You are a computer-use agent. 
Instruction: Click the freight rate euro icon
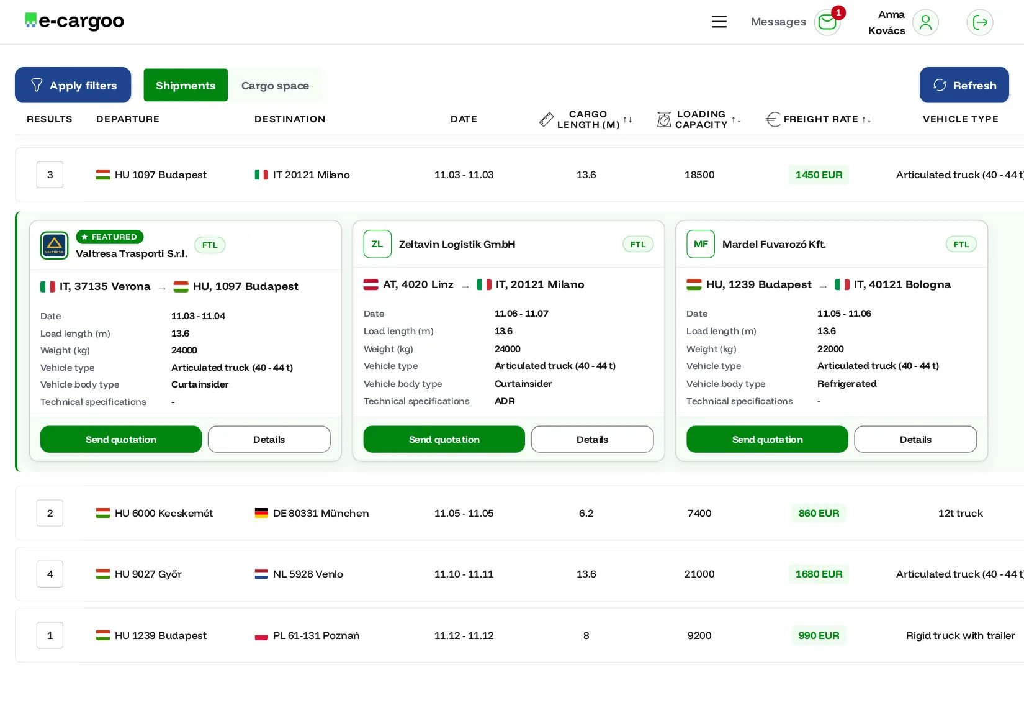point(773,119)
